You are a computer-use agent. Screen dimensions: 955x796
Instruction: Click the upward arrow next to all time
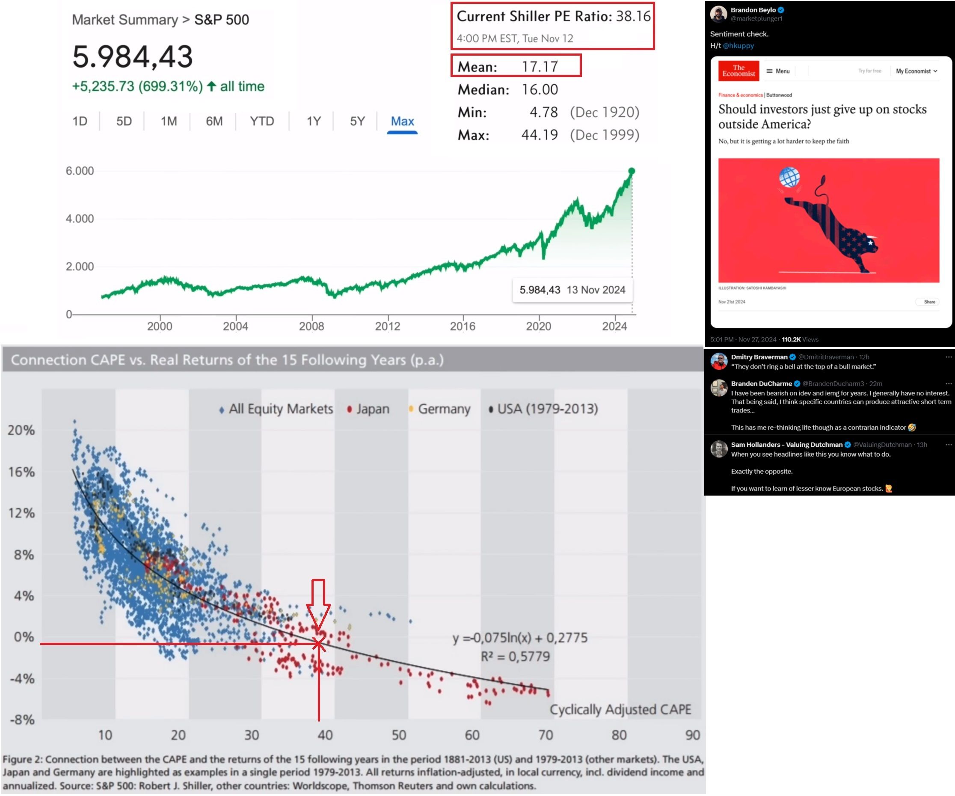point(211,86)
